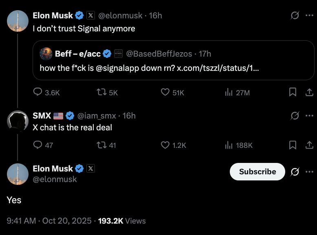Bookmark the 'I don't trust Signal' post
The height and width of the screenshot is (235, 317).
pyautogui.click(x=293, y=92)
